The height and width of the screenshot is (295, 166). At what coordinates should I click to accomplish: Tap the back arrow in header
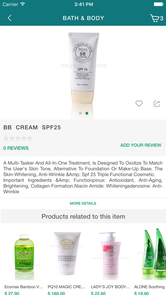[9, 18]
